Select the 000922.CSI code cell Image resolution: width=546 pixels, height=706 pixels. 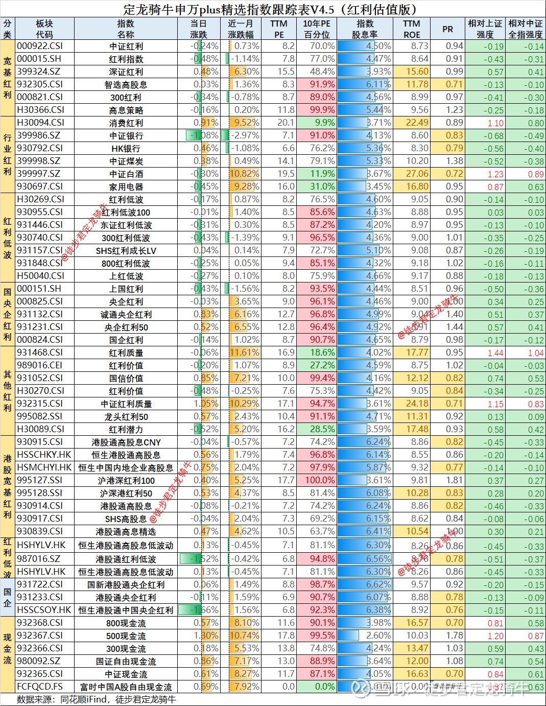(45, 46)
